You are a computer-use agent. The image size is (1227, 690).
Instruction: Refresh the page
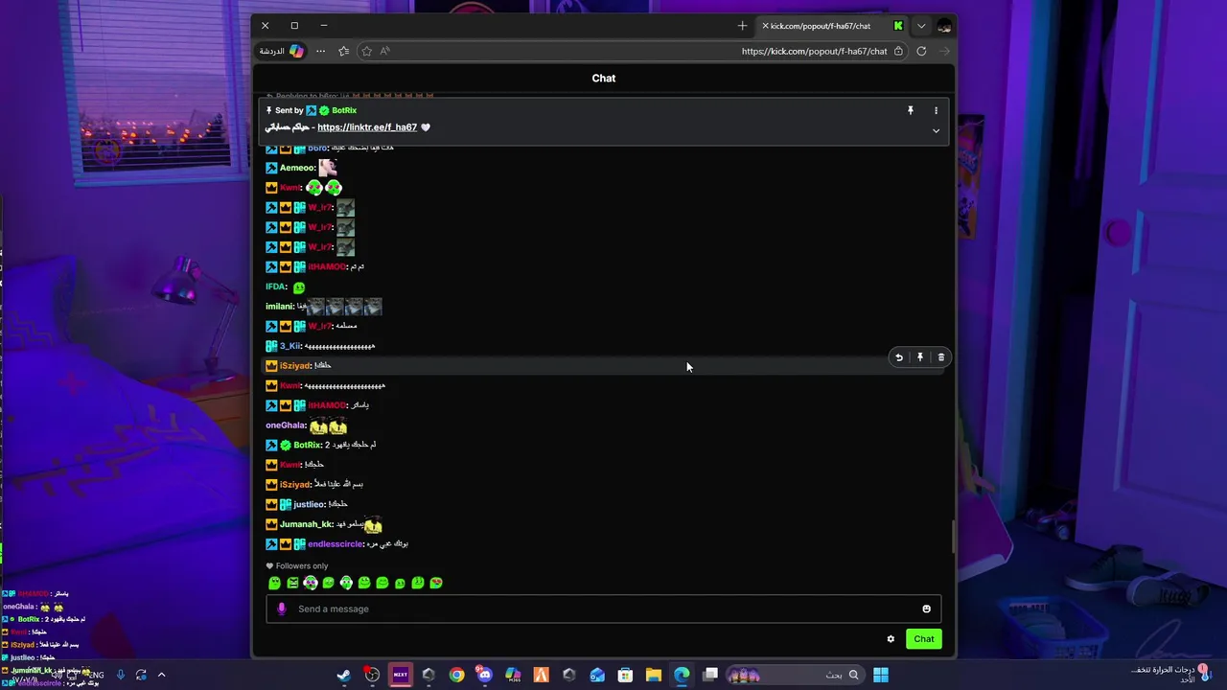921,51
